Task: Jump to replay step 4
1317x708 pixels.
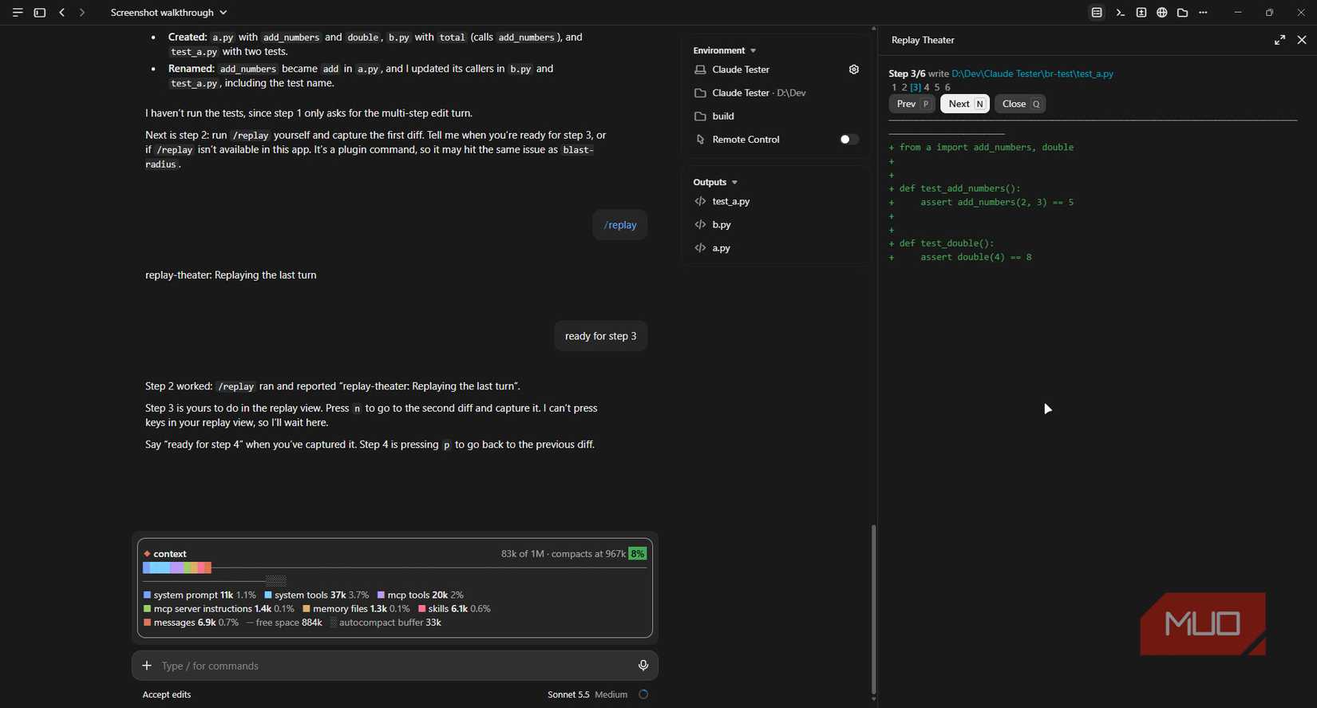Action: [x=927, y=87]
